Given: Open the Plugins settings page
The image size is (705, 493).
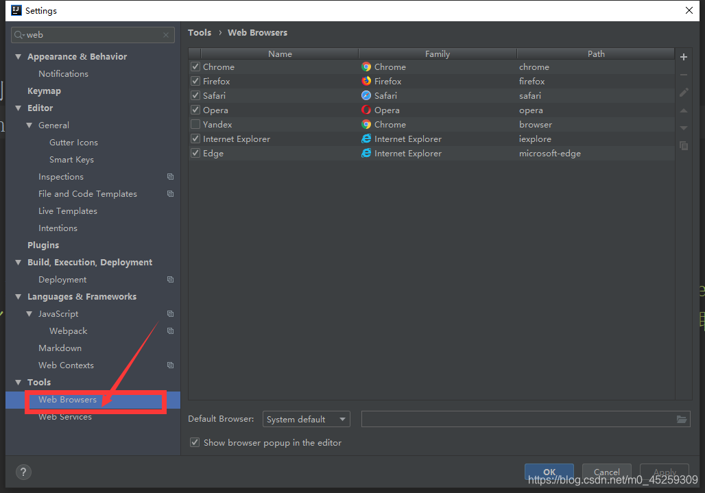Looking at the screenshot, I should point(43,245).
